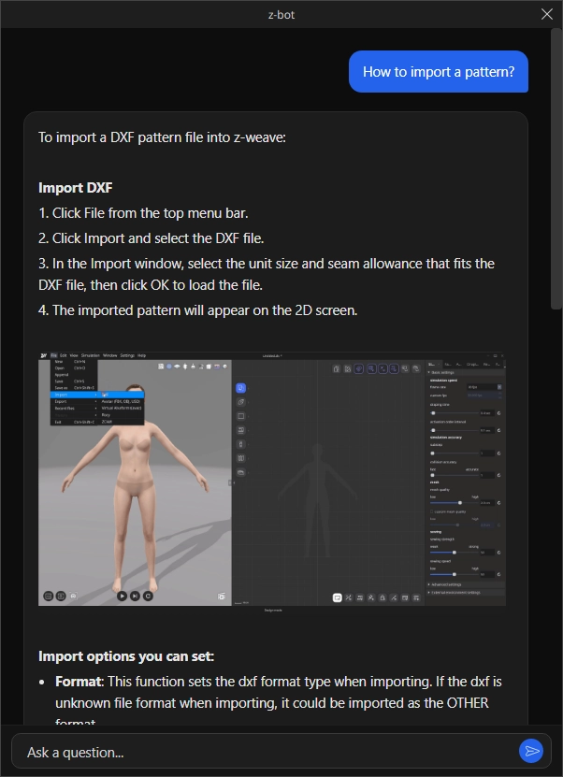
Task: Click the "Import DXF" heading
Action: [x=76, y=188]
